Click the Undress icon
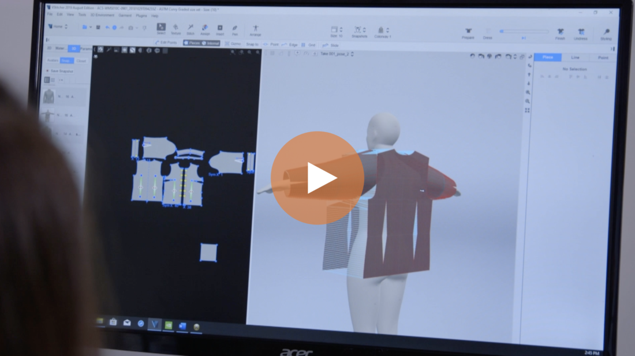Image resolution: width=635 pixels, height=356 pixels. 581,34
